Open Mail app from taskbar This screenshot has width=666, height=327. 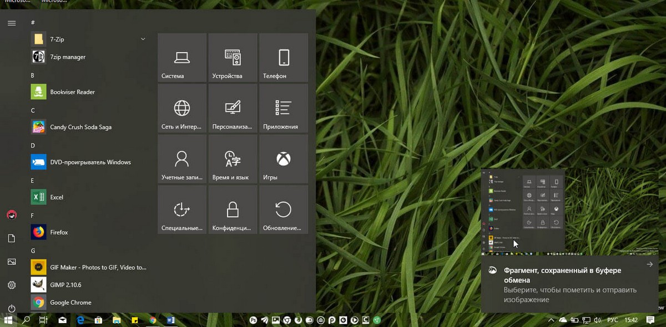click(x=62, y=320)
